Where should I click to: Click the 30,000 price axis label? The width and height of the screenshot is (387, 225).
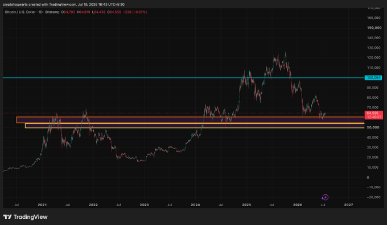click(373, 147)
